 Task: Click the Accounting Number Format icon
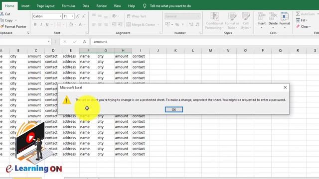pos(167,24)
